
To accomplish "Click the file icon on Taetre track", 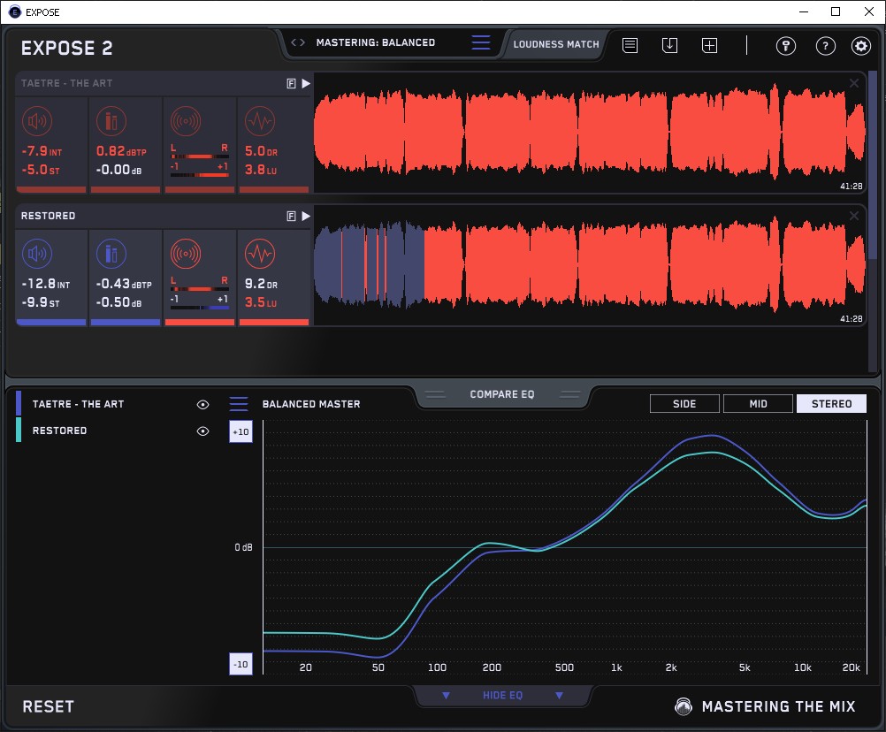I will 292,84.
